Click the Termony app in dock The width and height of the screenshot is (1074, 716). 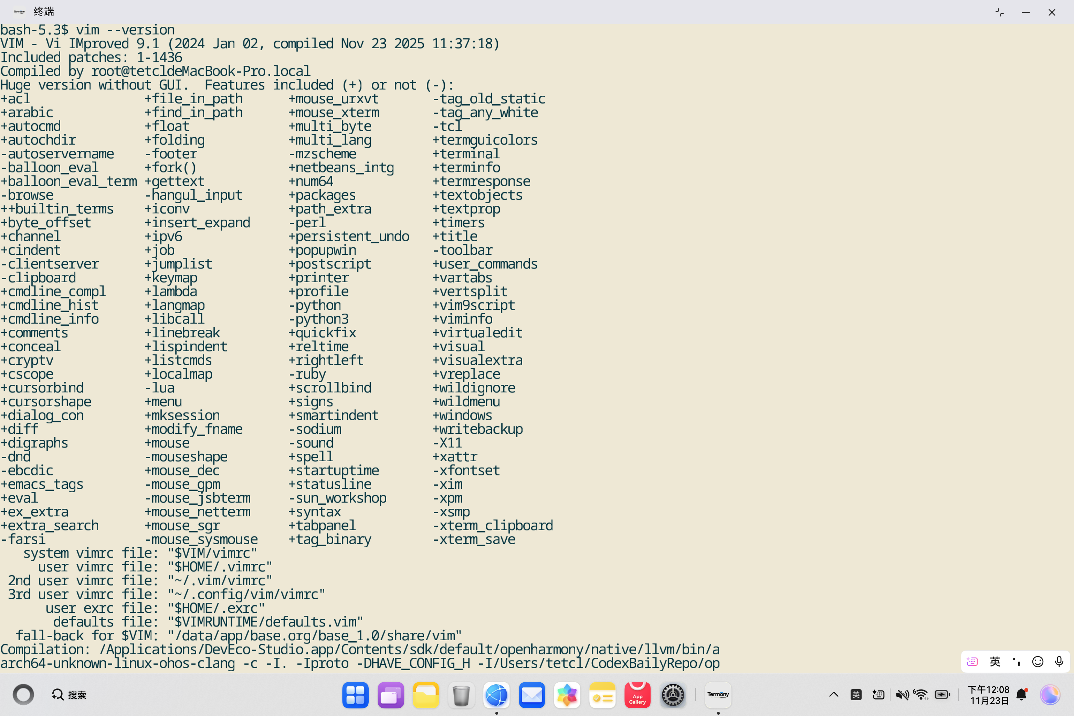click(718, 695)
